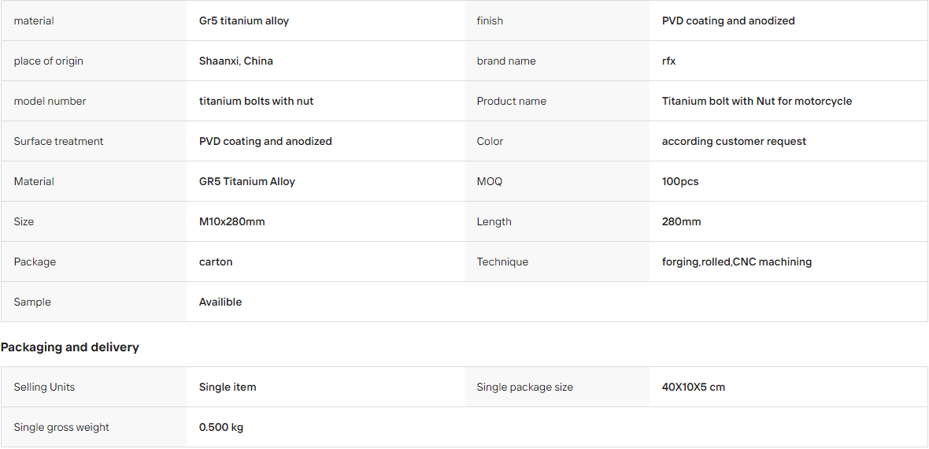This screenshot has width=929, height=449.
Task: Click the 'Shaanxi, China' origin value
Action: tap(236, 61)
